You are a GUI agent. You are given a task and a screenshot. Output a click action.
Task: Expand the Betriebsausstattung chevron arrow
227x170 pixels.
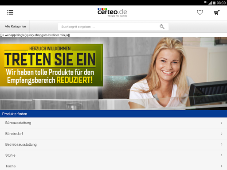pos(222,144)
